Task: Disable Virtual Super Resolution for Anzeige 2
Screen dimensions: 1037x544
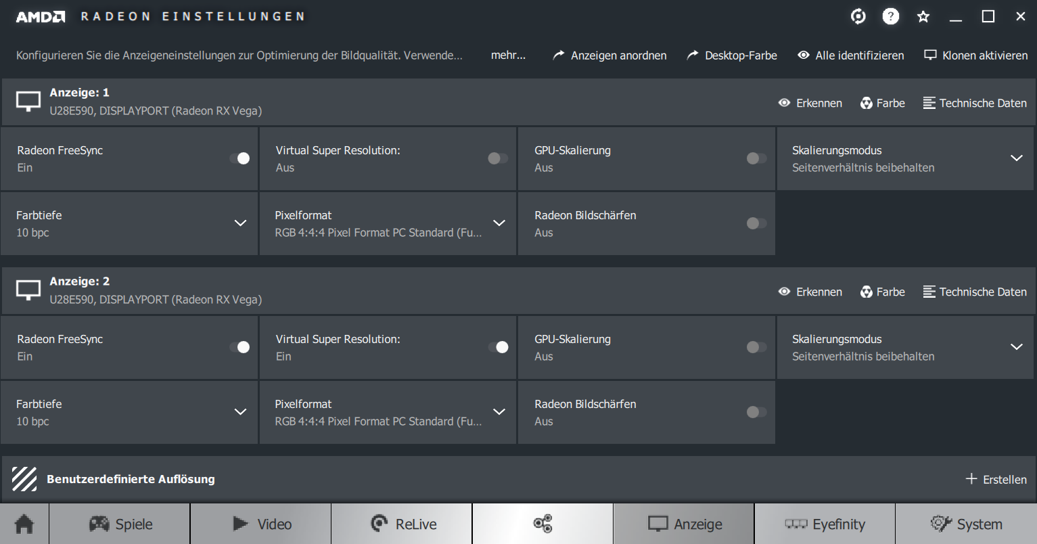Action: [498, 347]
